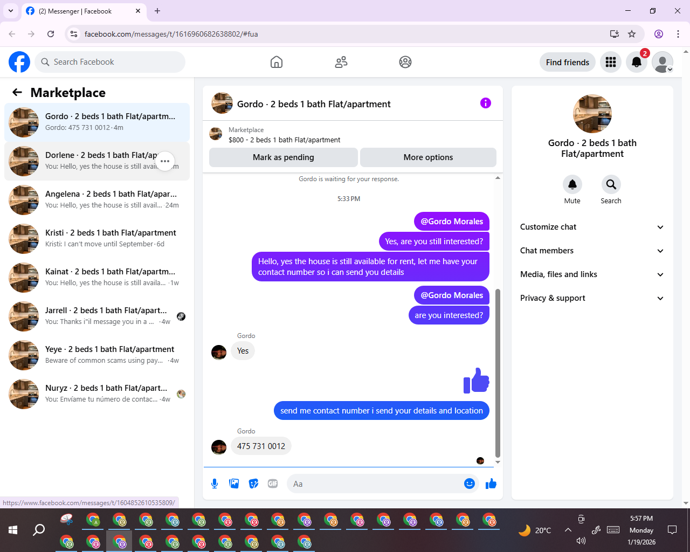
Task: View site information icon in address bar
Action: [74, 34]
